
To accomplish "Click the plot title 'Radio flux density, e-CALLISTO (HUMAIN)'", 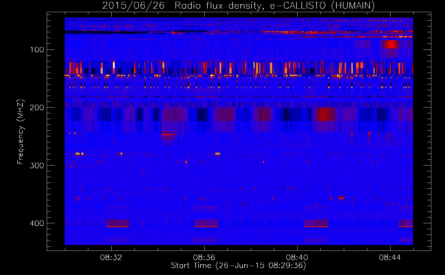I will pyautogui.click(x=274, y=5).
